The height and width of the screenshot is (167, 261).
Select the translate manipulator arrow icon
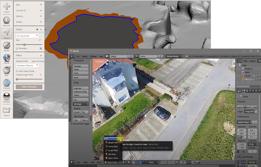click(140, 162)
